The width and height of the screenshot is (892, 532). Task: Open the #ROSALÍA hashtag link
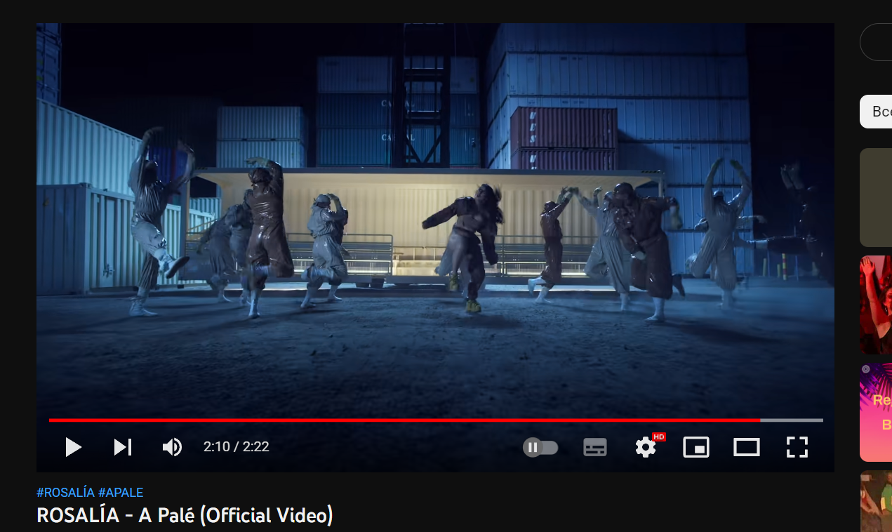point(65,493)
